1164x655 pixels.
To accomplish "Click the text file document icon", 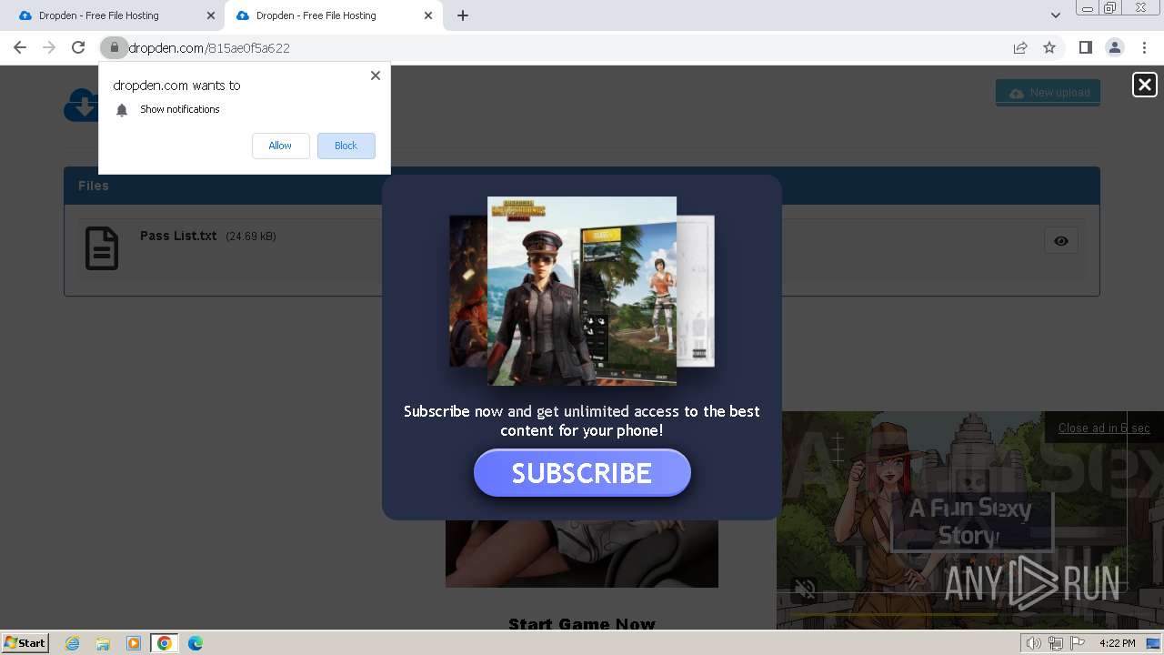I will pyautogui.click(x=102, y=247).
